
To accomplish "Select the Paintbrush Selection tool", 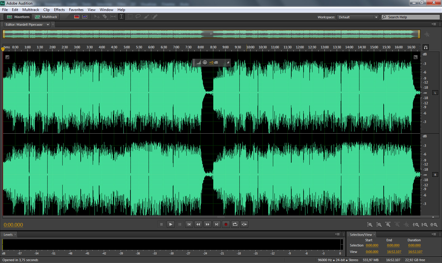I will tap(146, 17).
